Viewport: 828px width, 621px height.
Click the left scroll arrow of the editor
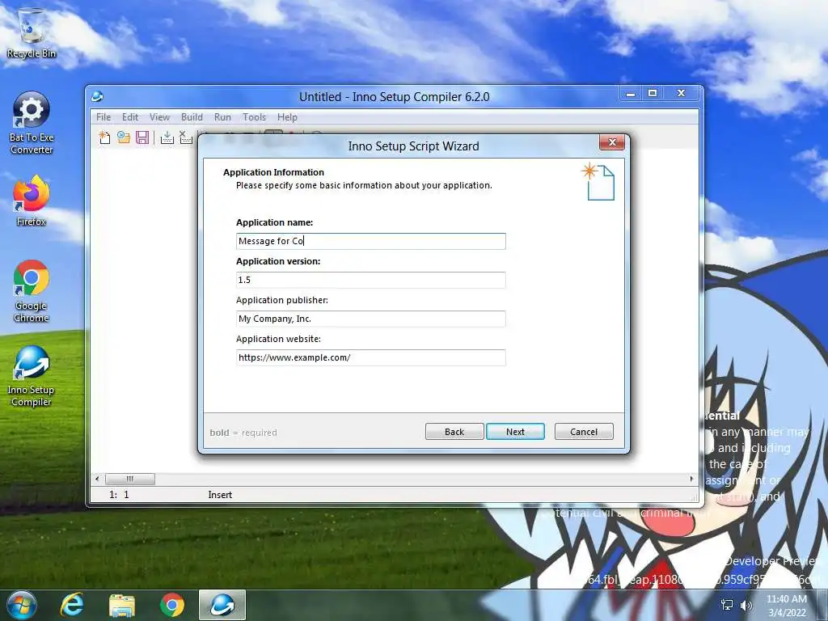[x=97, y=479]
